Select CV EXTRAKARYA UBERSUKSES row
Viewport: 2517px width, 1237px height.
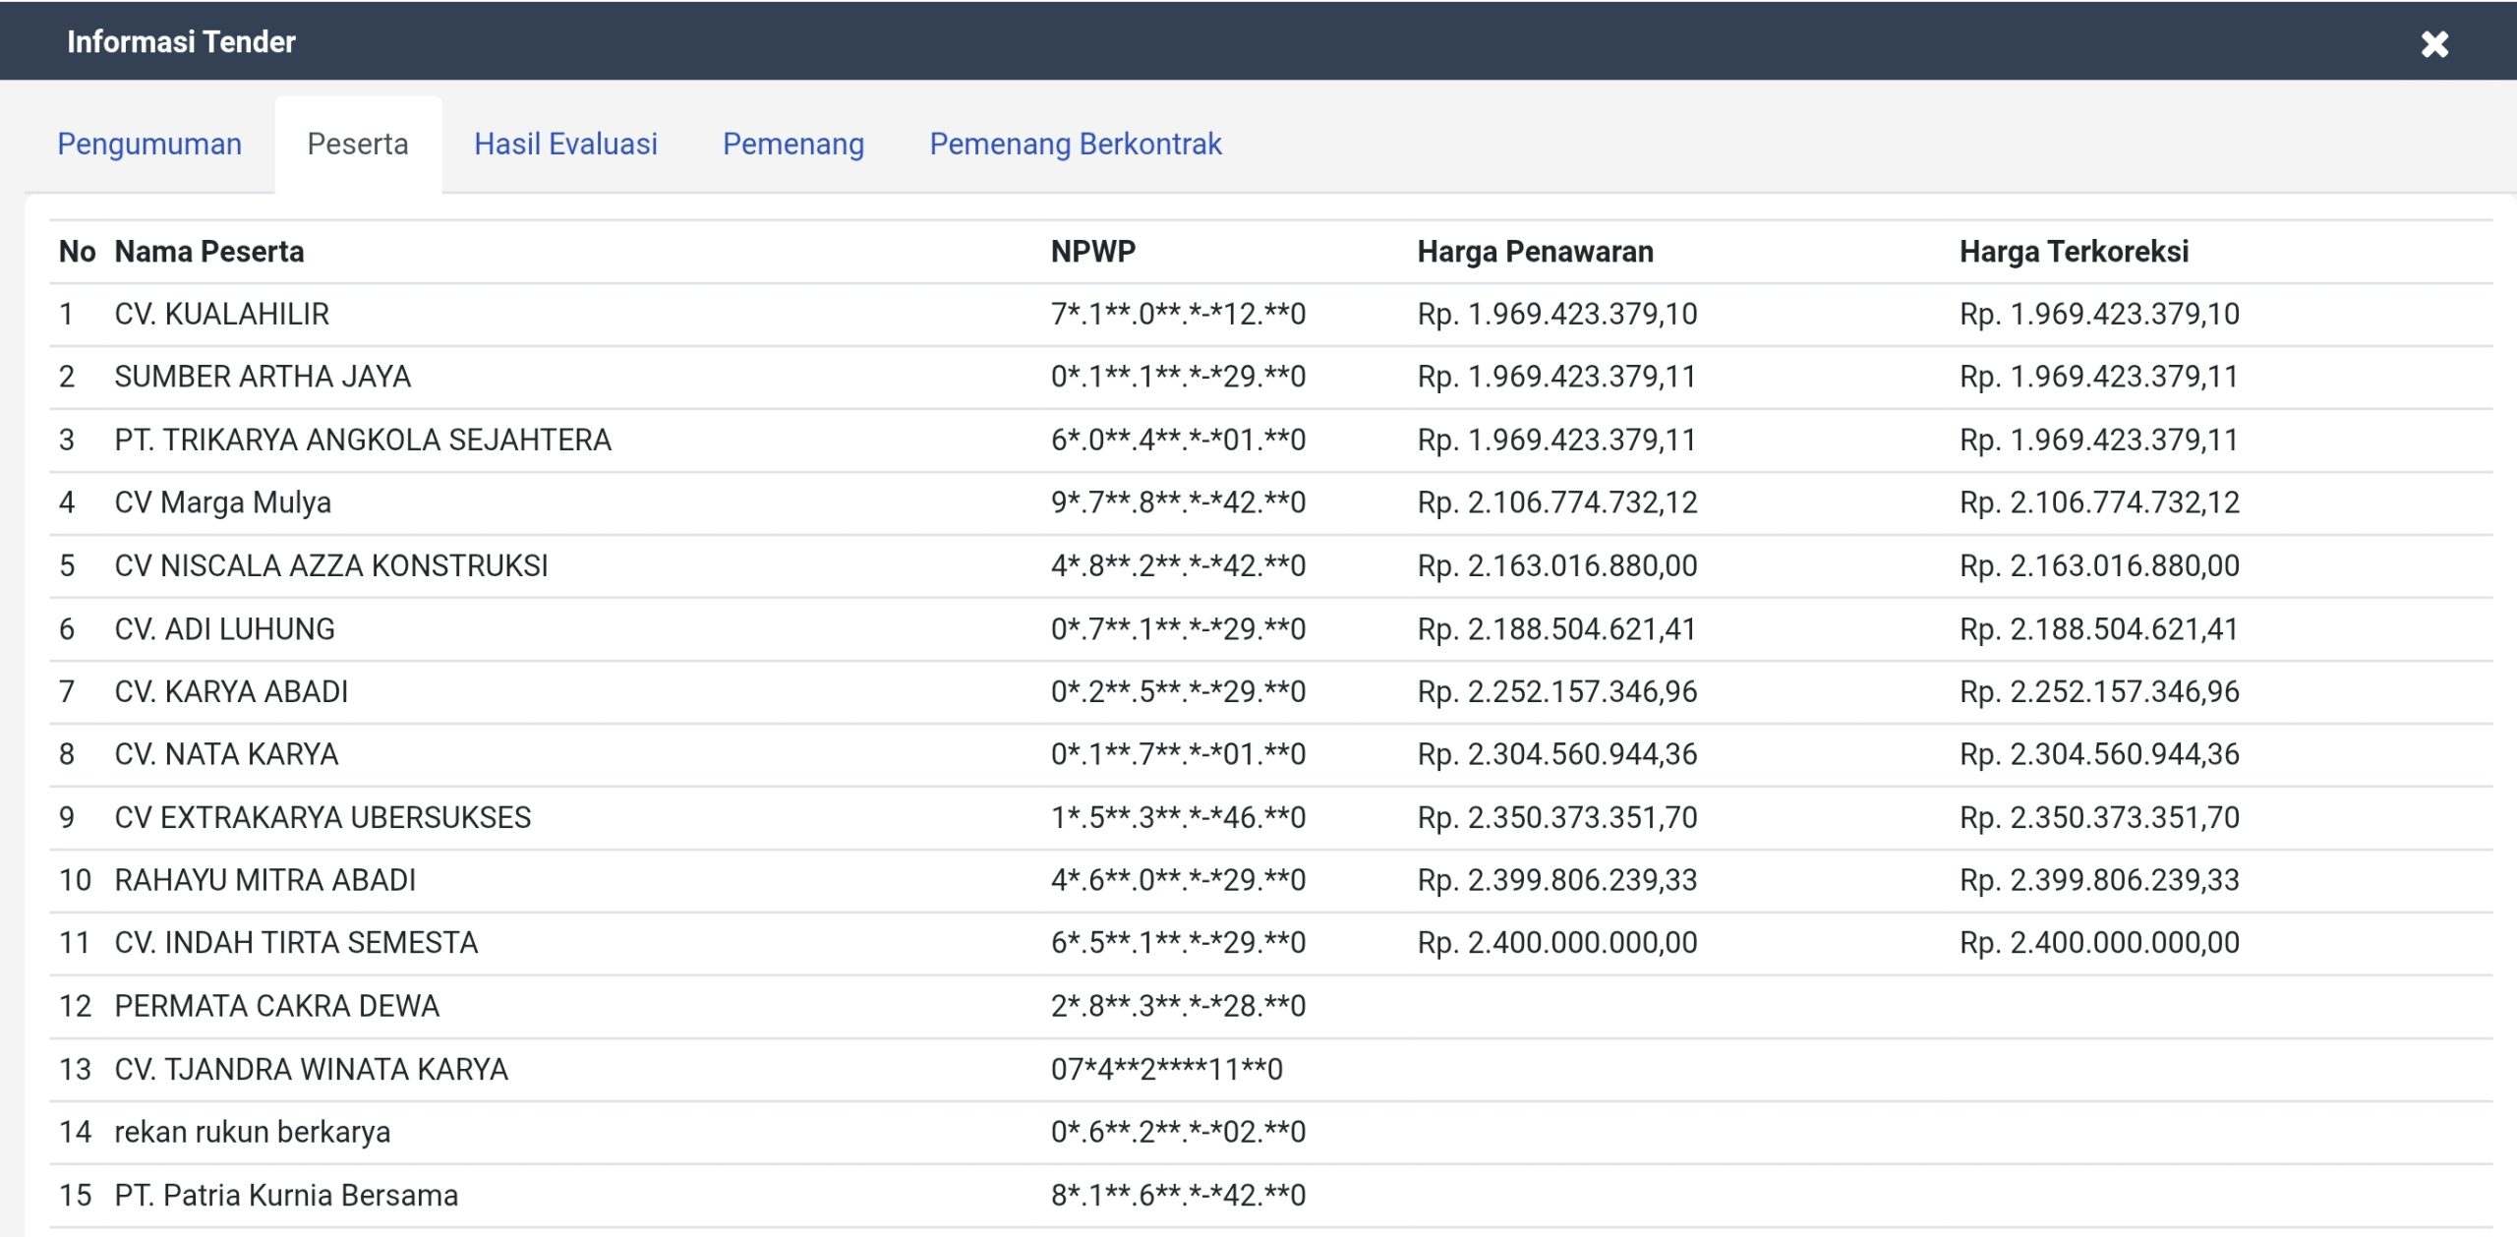coord(322,817)
